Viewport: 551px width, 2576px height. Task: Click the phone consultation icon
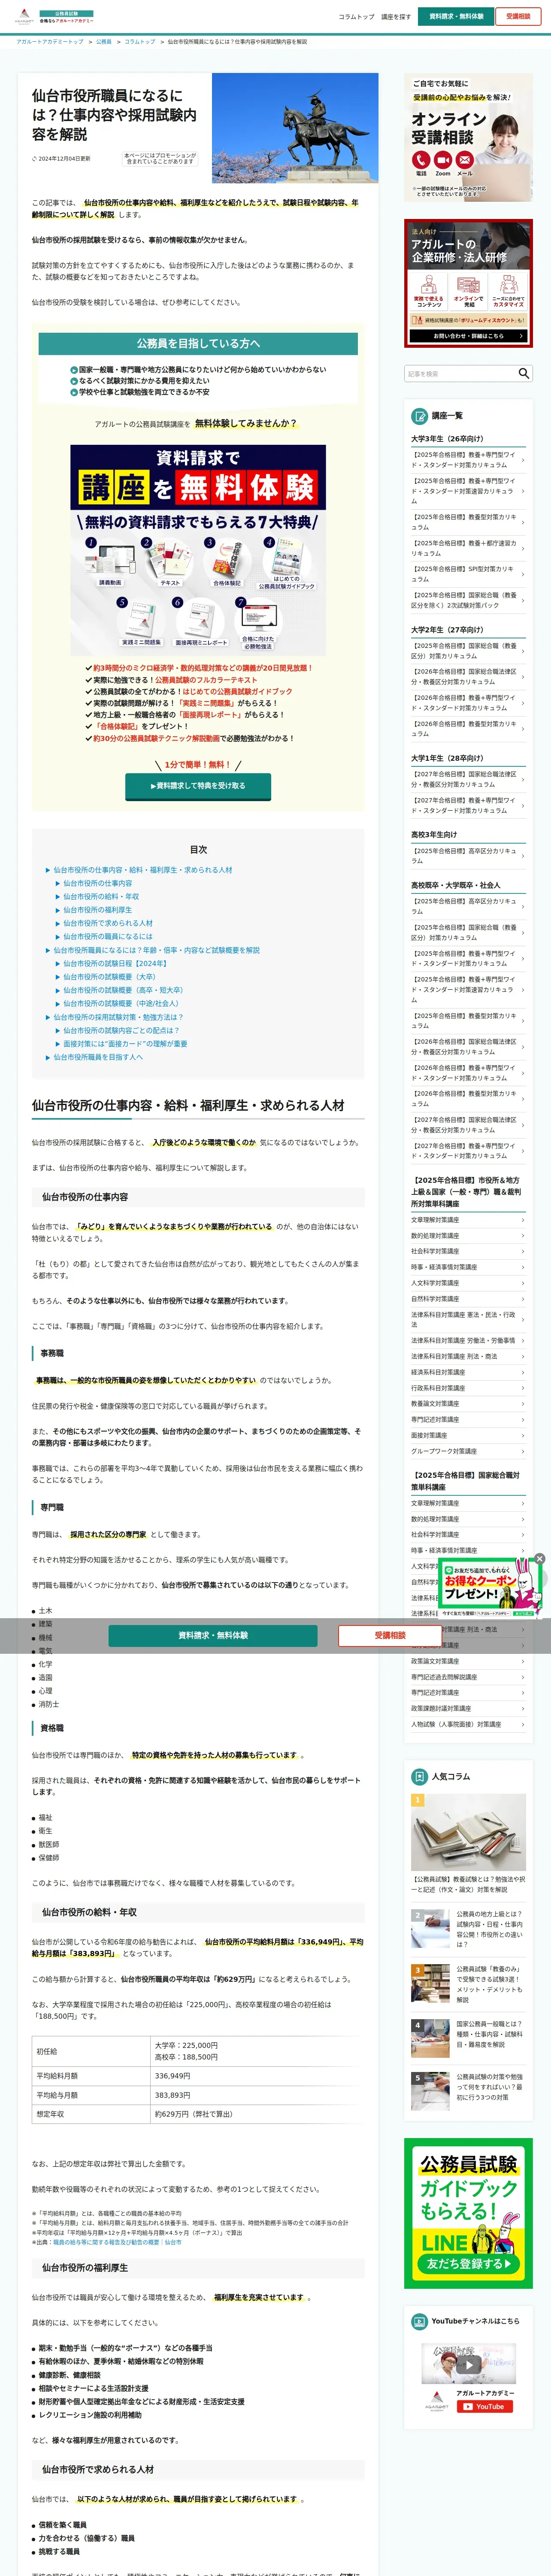(421, 160)
